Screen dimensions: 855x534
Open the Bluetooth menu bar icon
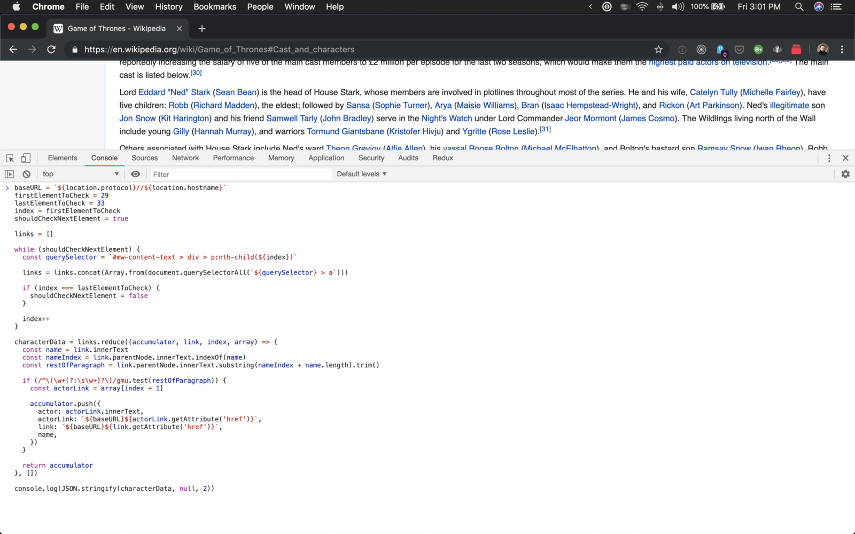[x=660, y=7]
